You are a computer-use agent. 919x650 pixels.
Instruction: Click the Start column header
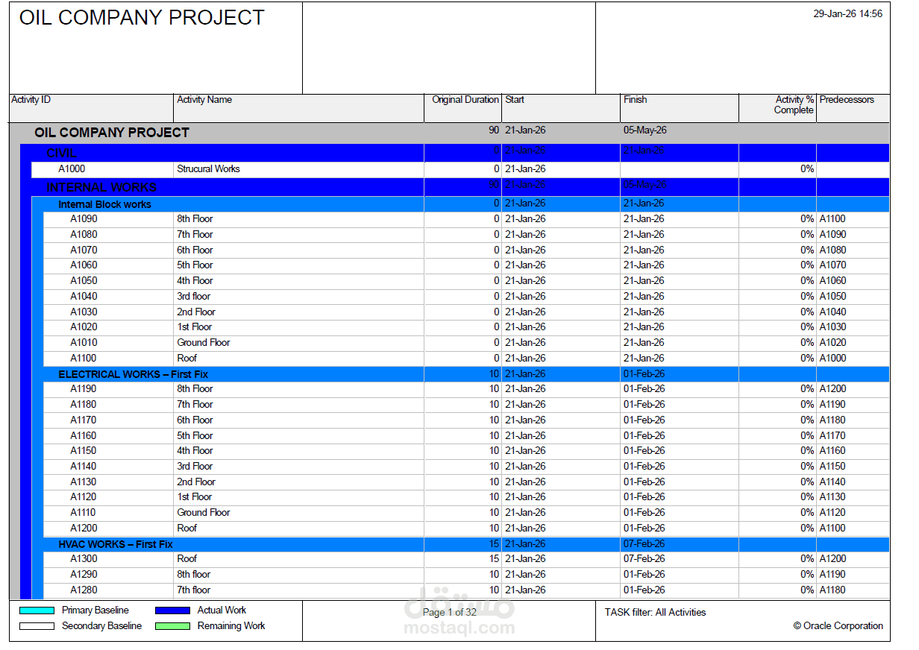[561, 108]
